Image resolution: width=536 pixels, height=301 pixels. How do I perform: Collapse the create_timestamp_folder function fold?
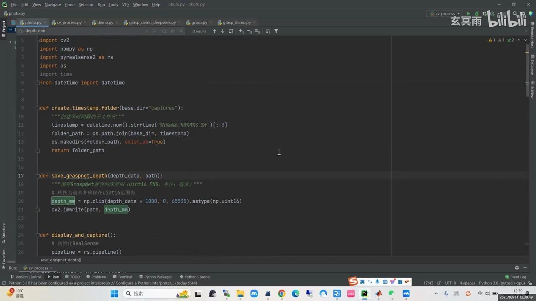click(37, 108)
